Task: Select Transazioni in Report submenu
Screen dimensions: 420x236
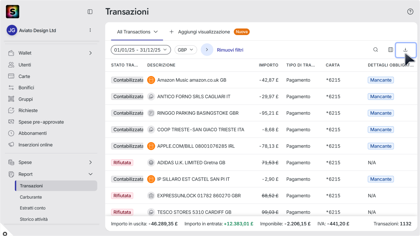Action: (x=56, y=186)
